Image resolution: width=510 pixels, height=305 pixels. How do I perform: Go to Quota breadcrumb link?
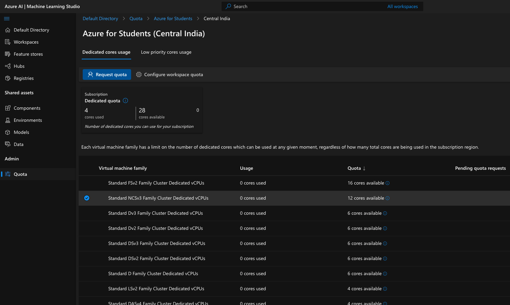click(136, 18)
